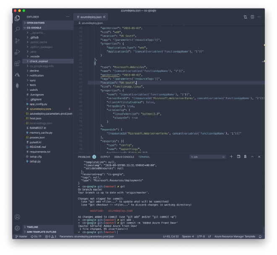Split the terminal panel
Screen dimensions: 277x255
pos(238,157)
